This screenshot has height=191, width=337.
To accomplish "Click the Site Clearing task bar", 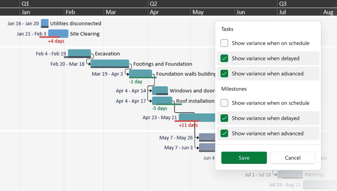I will coord(58,33).
